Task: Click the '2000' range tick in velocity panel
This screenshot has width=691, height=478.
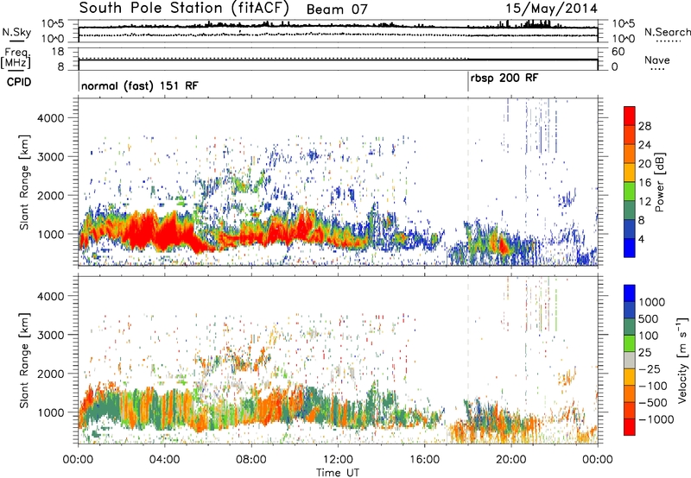Action: pyautogui.click(x=50, y=374)
